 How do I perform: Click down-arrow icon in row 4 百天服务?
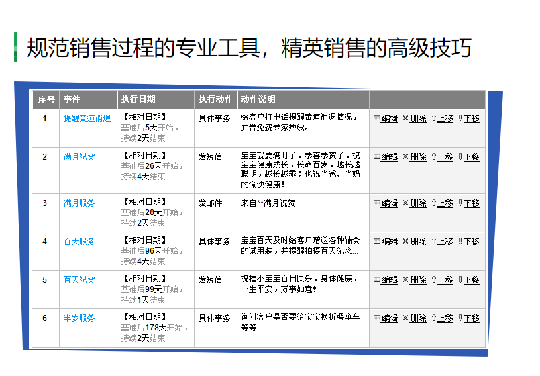(460, 241)
